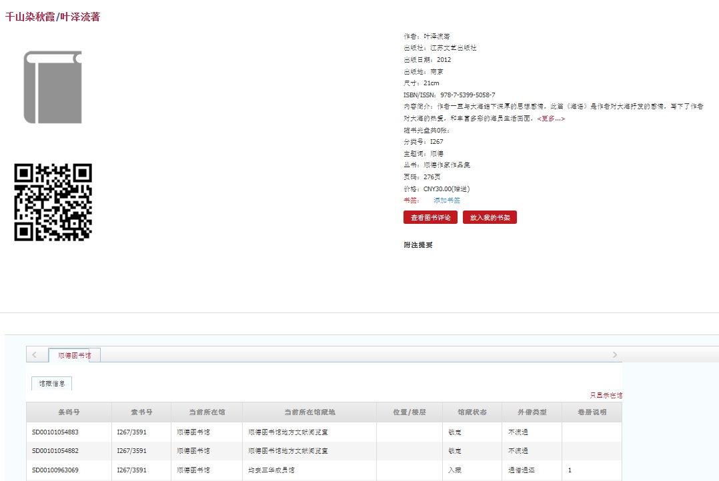Select barcode SD00101054883
The width and height of the screenshot is (719, 481).
pos(55,432)
